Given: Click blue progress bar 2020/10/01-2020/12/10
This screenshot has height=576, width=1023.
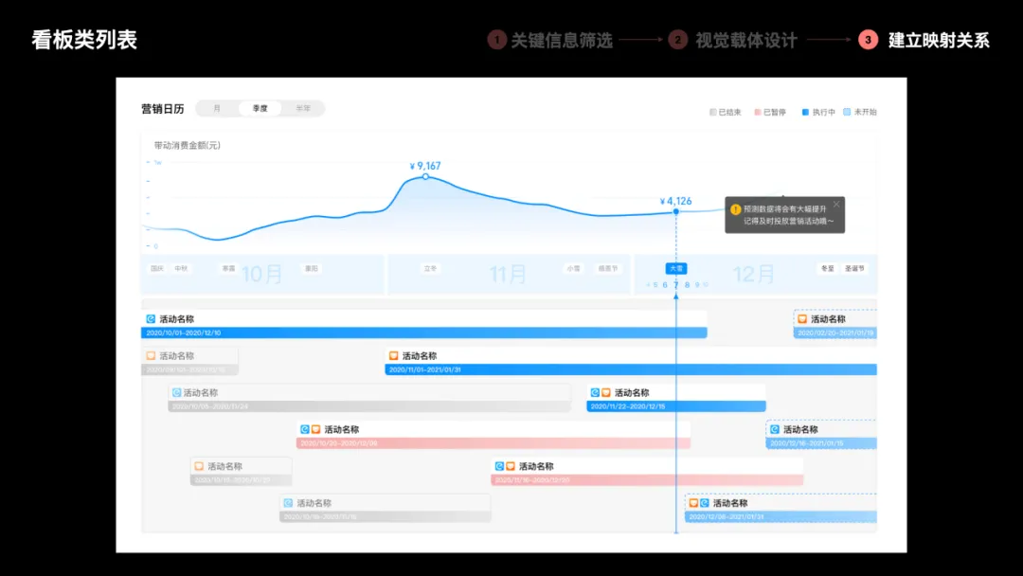Looking at the screenshot, I should pos(424,333).
